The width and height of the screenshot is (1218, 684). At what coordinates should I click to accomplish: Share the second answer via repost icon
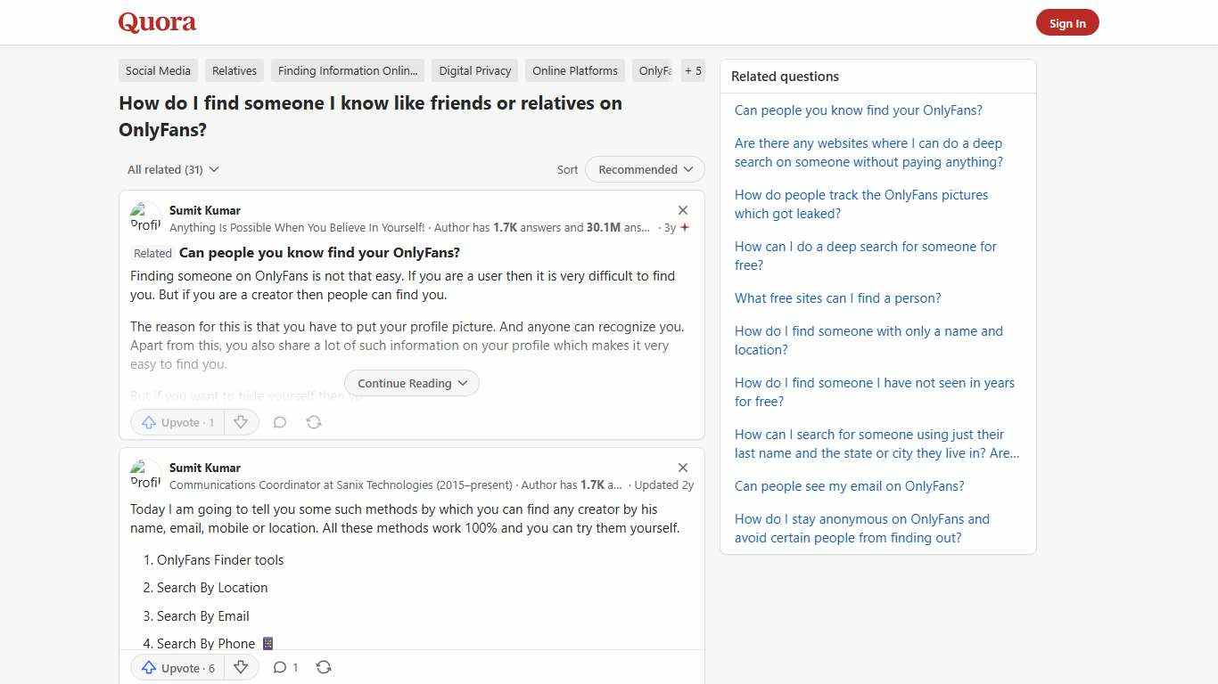[324, 667]
